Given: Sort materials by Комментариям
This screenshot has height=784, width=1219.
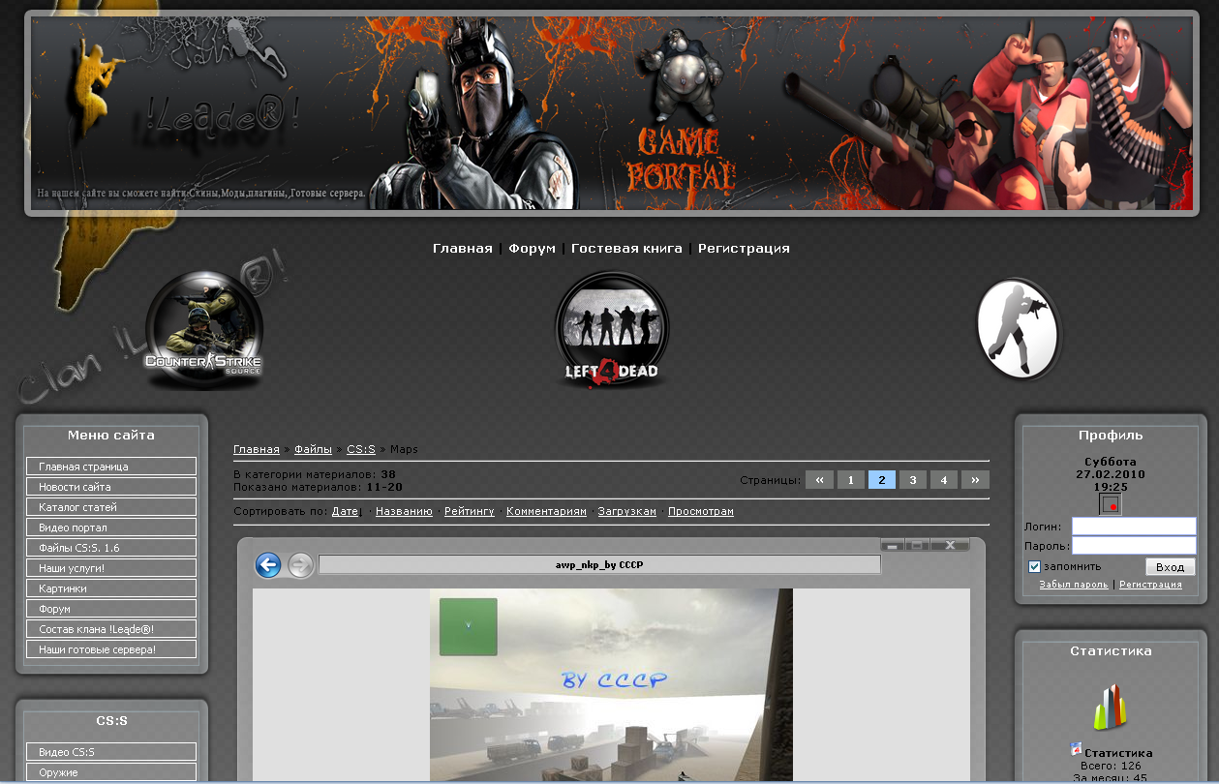Looking at the screenshot, I should point(546,511).
